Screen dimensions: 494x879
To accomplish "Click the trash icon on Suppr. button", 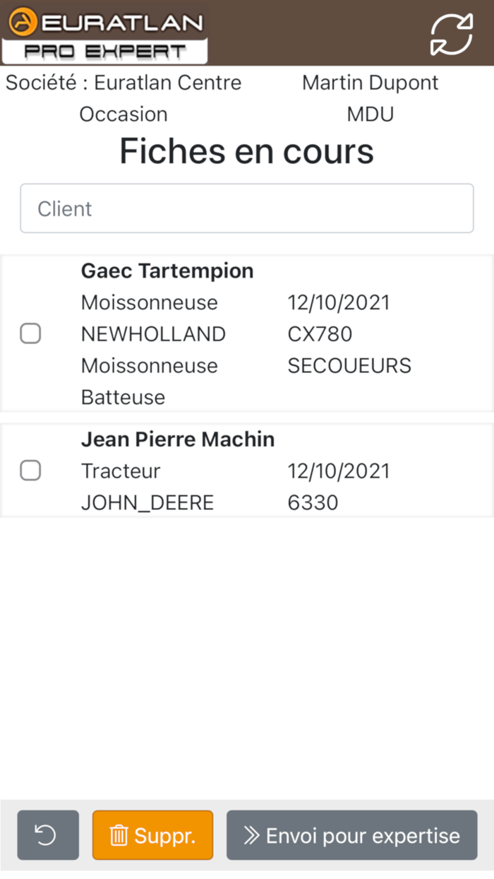I will [x=119, y=836].
